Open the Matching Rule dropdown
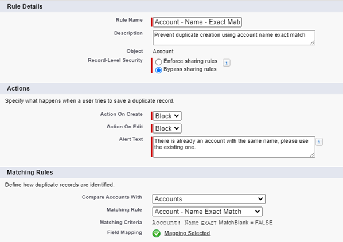 (208, 212)
